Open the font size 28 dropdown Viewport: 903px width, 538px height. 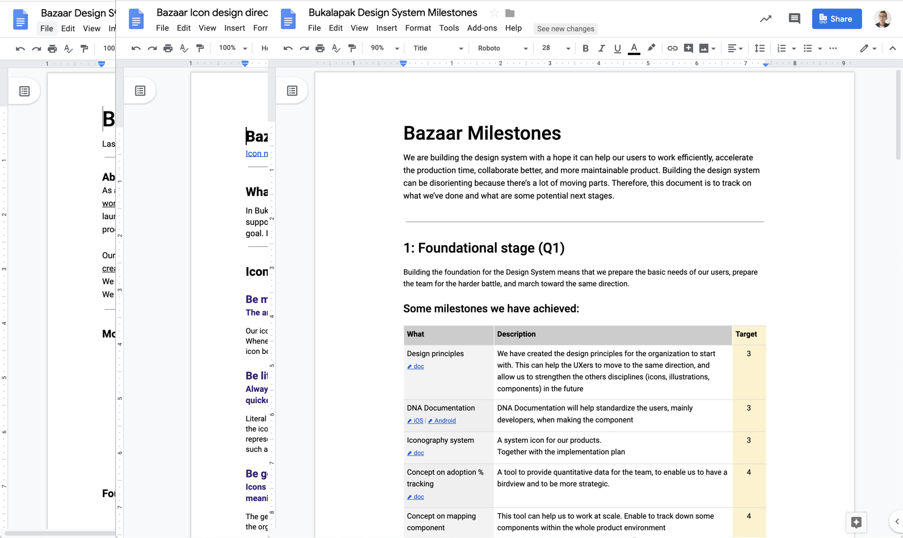coord(556,48)
